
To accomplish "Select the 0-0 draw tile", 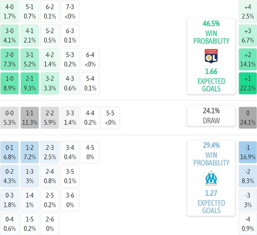I will (10, 117).
